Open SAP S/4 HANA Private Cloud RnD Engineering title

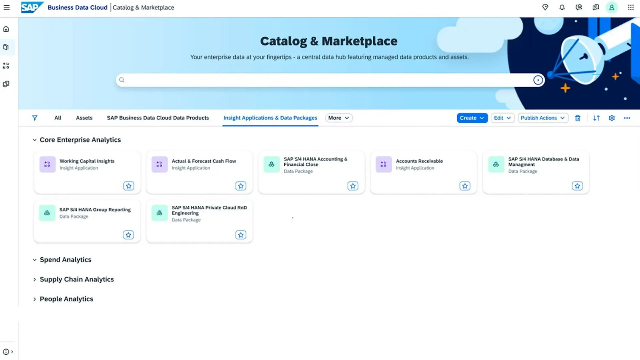coord(209,210)
